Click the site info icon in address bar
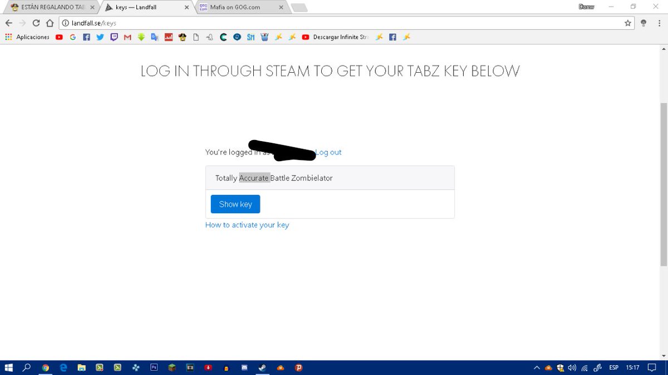Viewport: 668px width, 375px height. 65,23
